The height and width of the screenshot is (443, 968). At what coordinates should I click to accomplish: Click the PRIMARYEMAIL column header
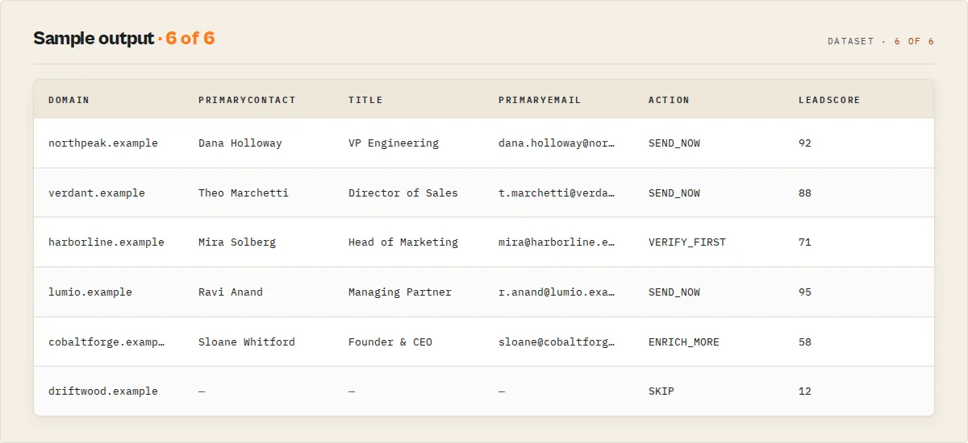[x=540, y=100]
